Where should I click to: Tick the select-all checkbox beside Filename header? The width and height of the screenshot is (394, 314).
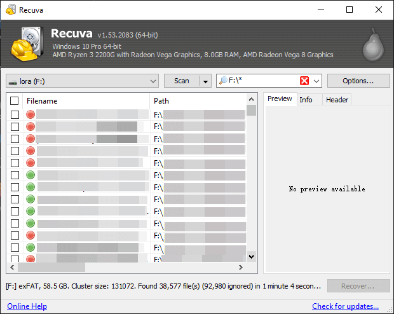point(15,101)
